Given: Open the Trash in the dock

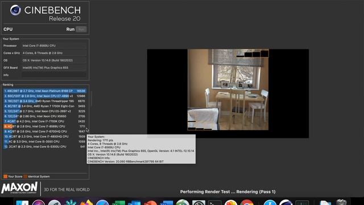Looking at the screenshot, I should click(341, 202).
